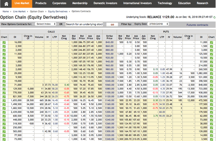Click calls OI value 2,439,000
The height and width of the screenshot is (141, 216).
point(16,112)
